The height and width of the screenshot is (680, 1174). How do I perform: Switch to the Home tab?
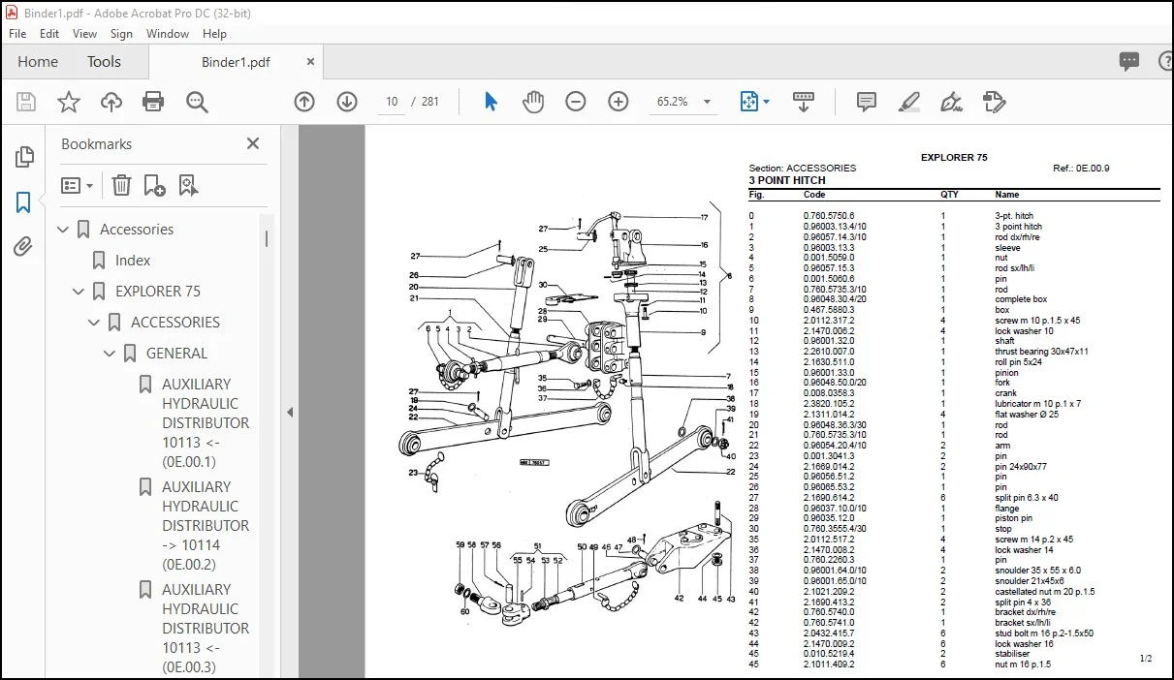[38, 61]
